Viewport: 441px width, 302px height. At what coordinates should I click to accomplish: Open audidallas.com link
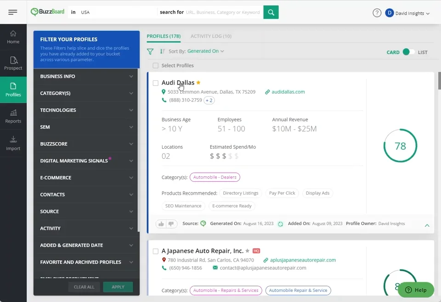[288, 92]
